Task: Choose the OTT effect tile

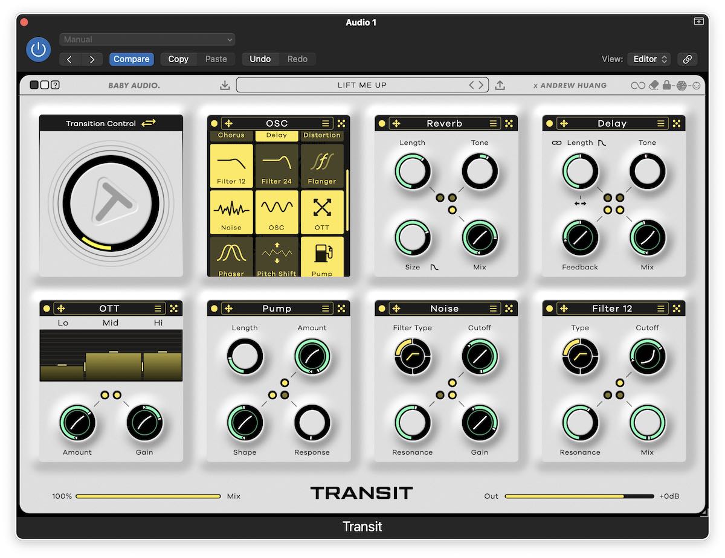Action: click(x=322, y=213)
